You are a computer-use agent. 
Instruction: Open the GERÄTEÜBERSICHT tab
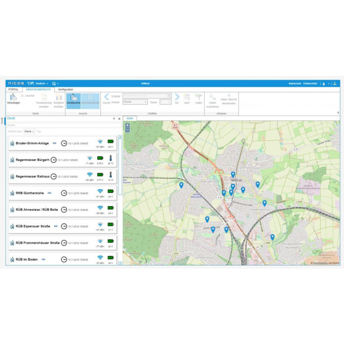(x=39, y=90)
